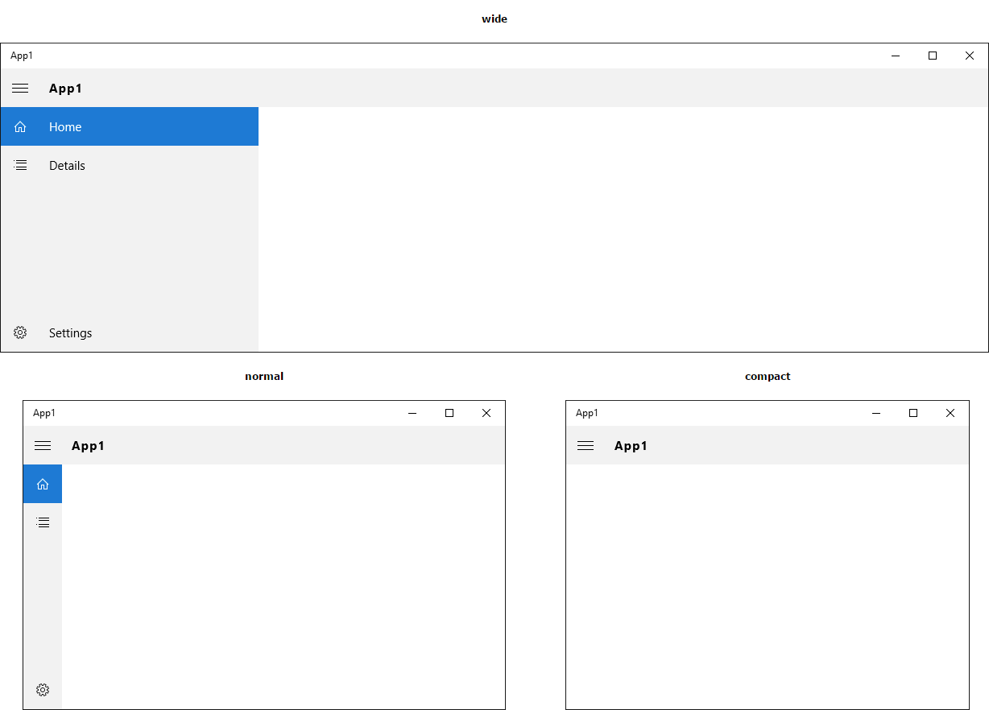The image size is (989, 710).
Task: Expand navigation via hamburger in the compact window
Action: pos(586,445)
